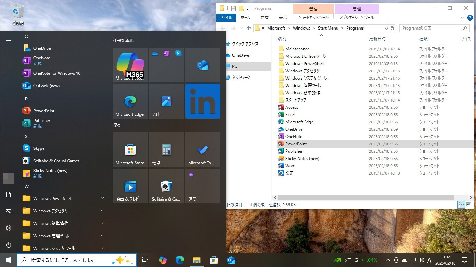Image resolution: width=476 pixels, height=267 pixels.
Task: Expand the Windows システム ツール Start folder
Action: pos(102,249)
